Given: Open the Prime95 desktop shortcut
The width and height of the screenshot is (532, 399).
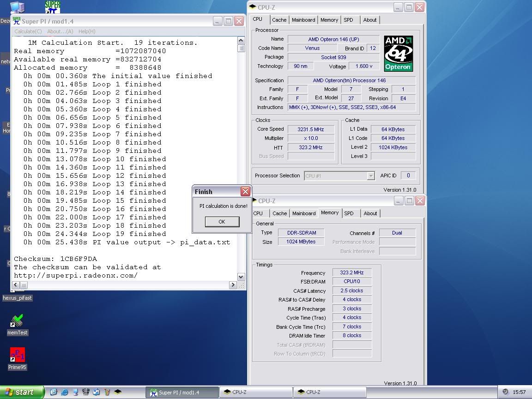Looking at the screenshot, I should tap(17, 359).
